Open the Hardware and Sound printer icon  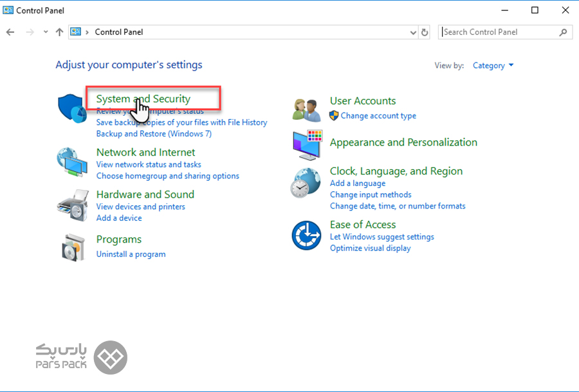pos(73,205)
